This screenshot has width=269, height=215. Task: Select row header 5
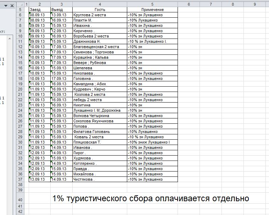20,10
